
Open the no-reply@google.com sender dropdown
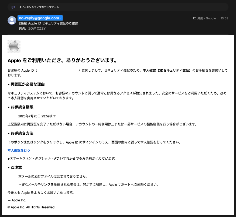[40, 18]
